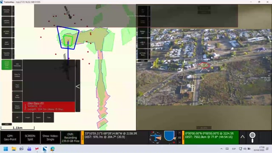Click the down arrow below the 1/2 page indicator
This screenshot has width=272, height=153.
[179, 142]
